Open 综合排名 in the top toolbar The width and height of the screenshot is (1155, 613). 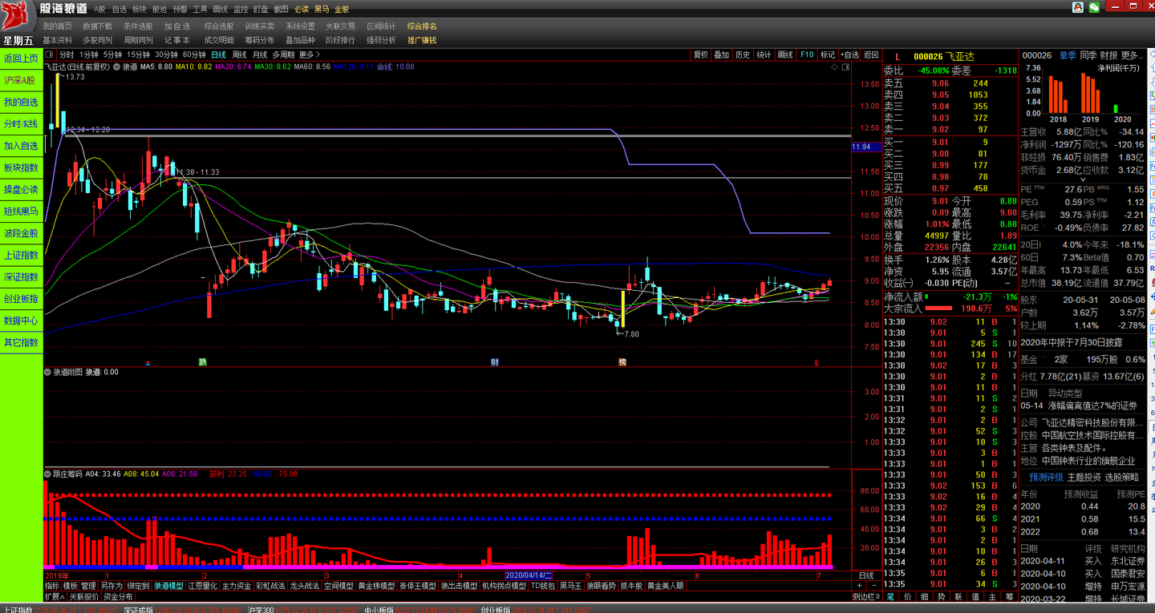pyautogui.click(x=422, y=26)
